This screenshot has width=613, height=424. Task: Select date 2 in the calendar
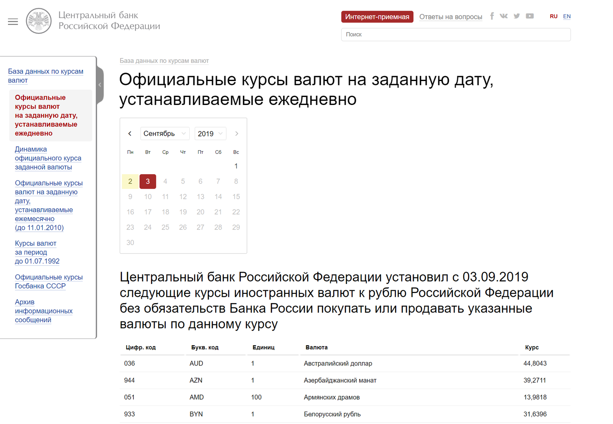130,181
